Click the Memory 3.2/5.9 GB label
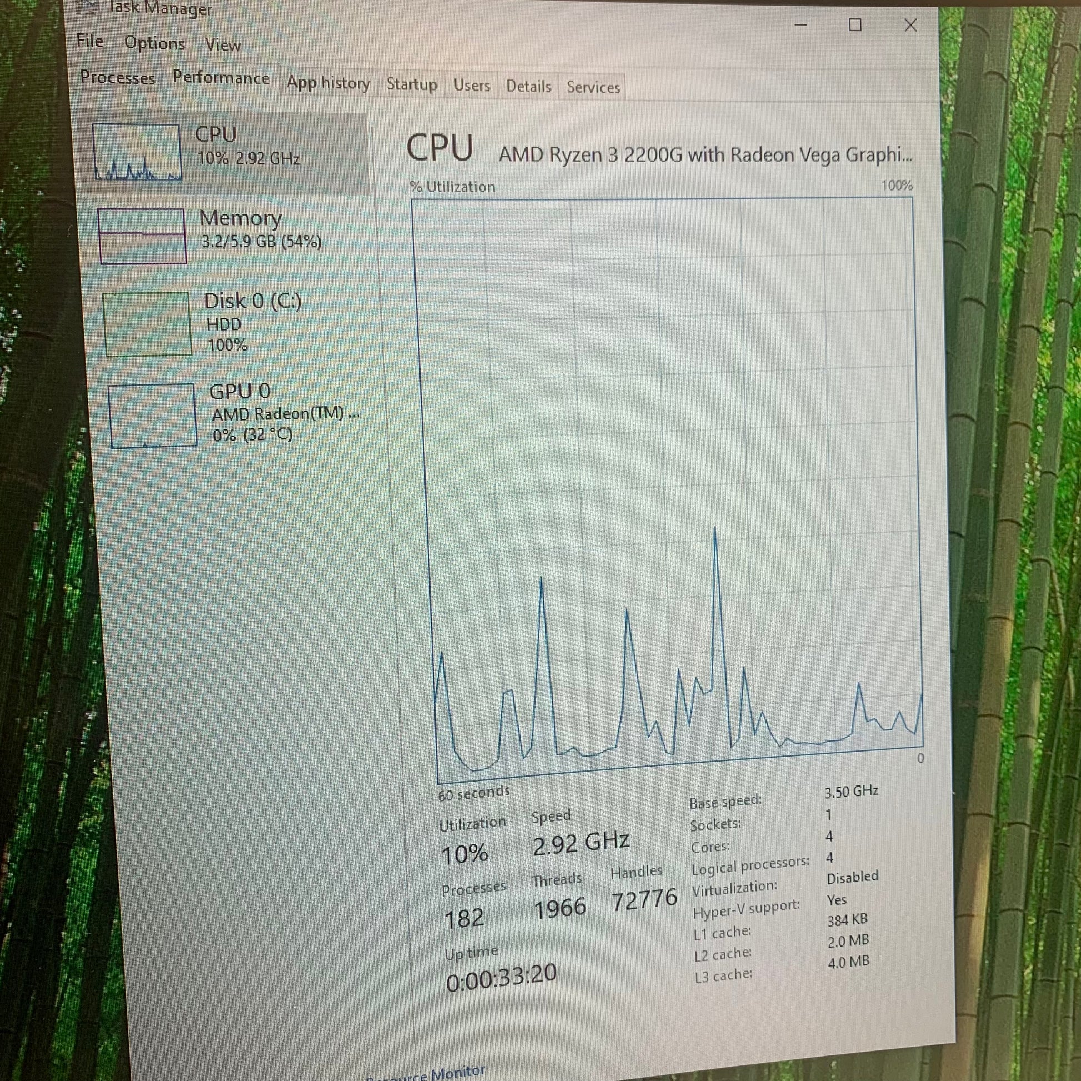This screenshot has height=1081, width=1081. coord(261,241)
